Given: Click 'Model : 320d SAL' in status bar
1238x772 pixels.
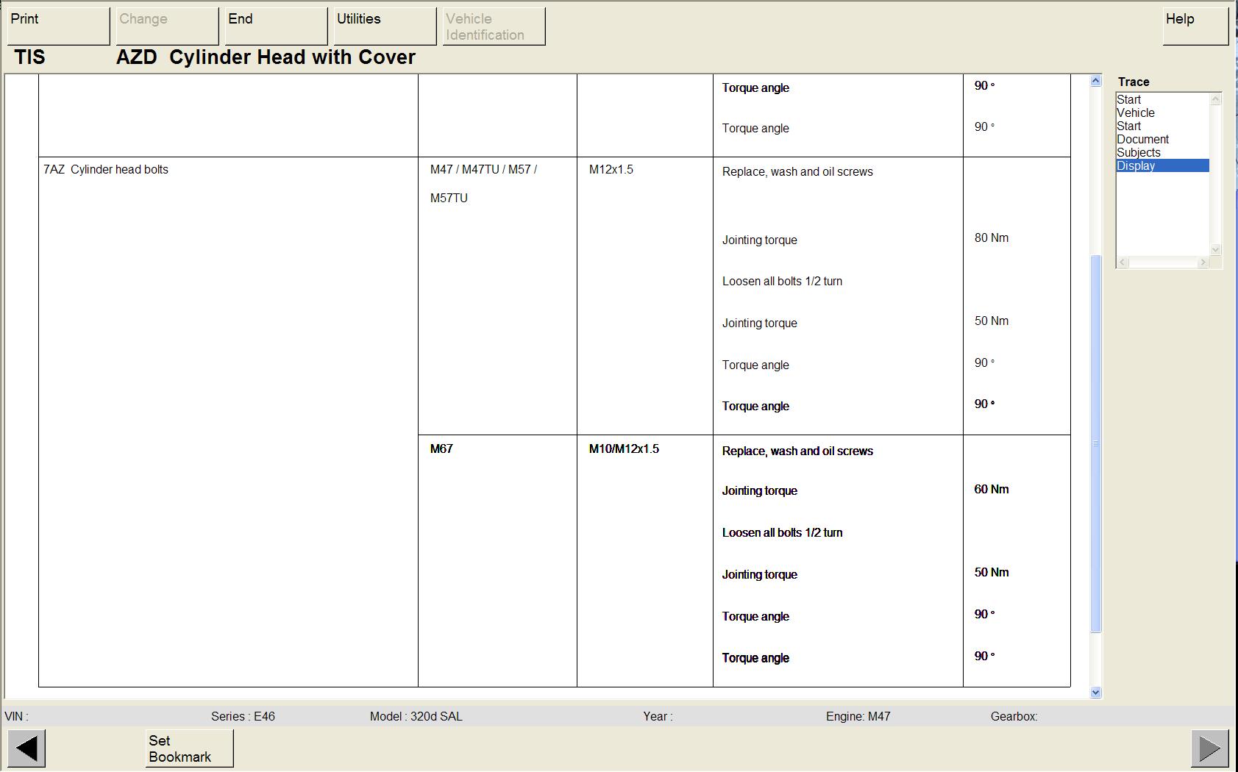Looking at the screenshot, I should click(x=416, y=716).
